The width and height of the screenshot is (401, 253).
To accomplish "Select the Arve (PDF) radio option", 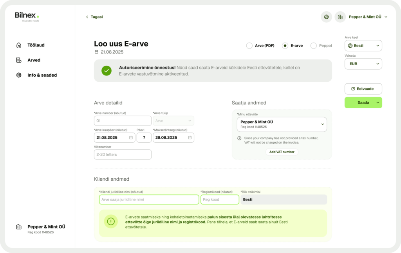I will [x=249, y=46].
